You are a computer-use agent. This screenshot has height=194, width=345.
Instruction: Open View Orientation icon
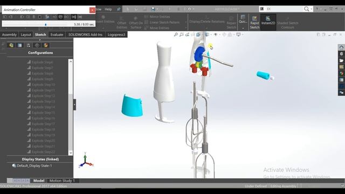tap(198, 34)
